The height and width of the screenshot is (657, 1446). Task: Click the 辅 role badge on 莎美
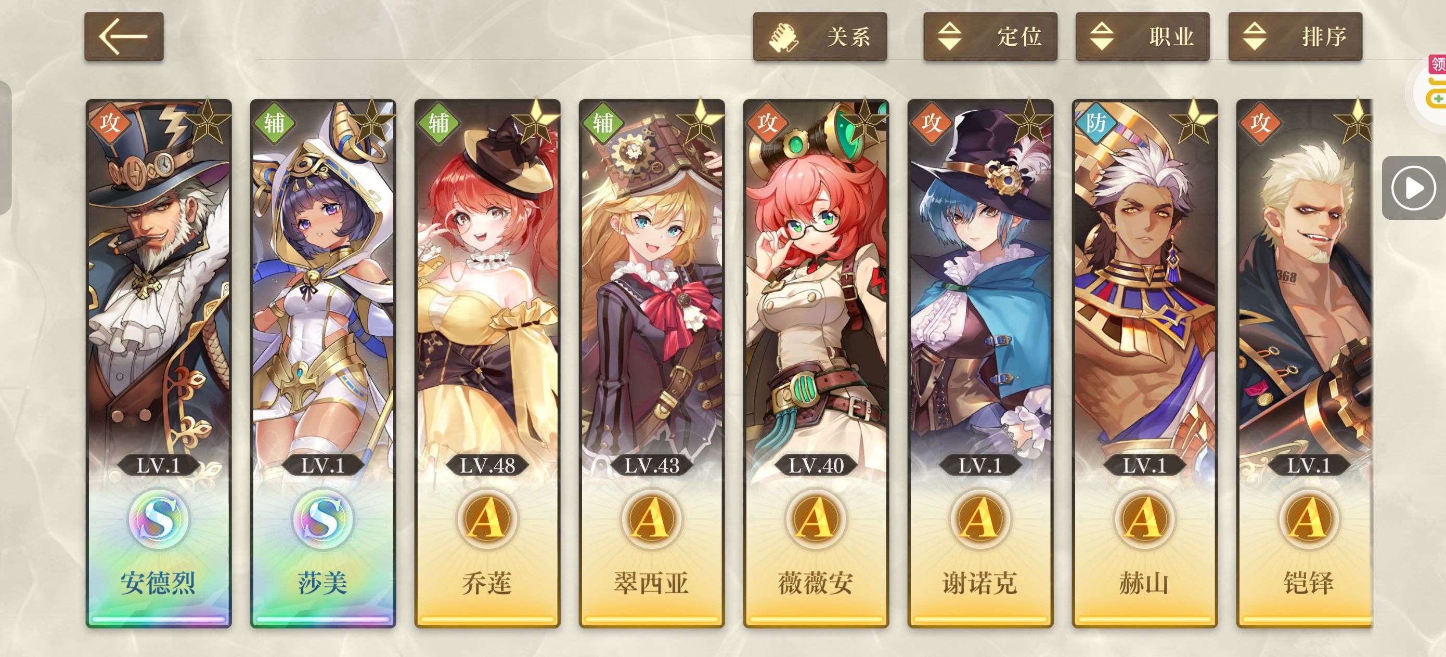[274, 122]
